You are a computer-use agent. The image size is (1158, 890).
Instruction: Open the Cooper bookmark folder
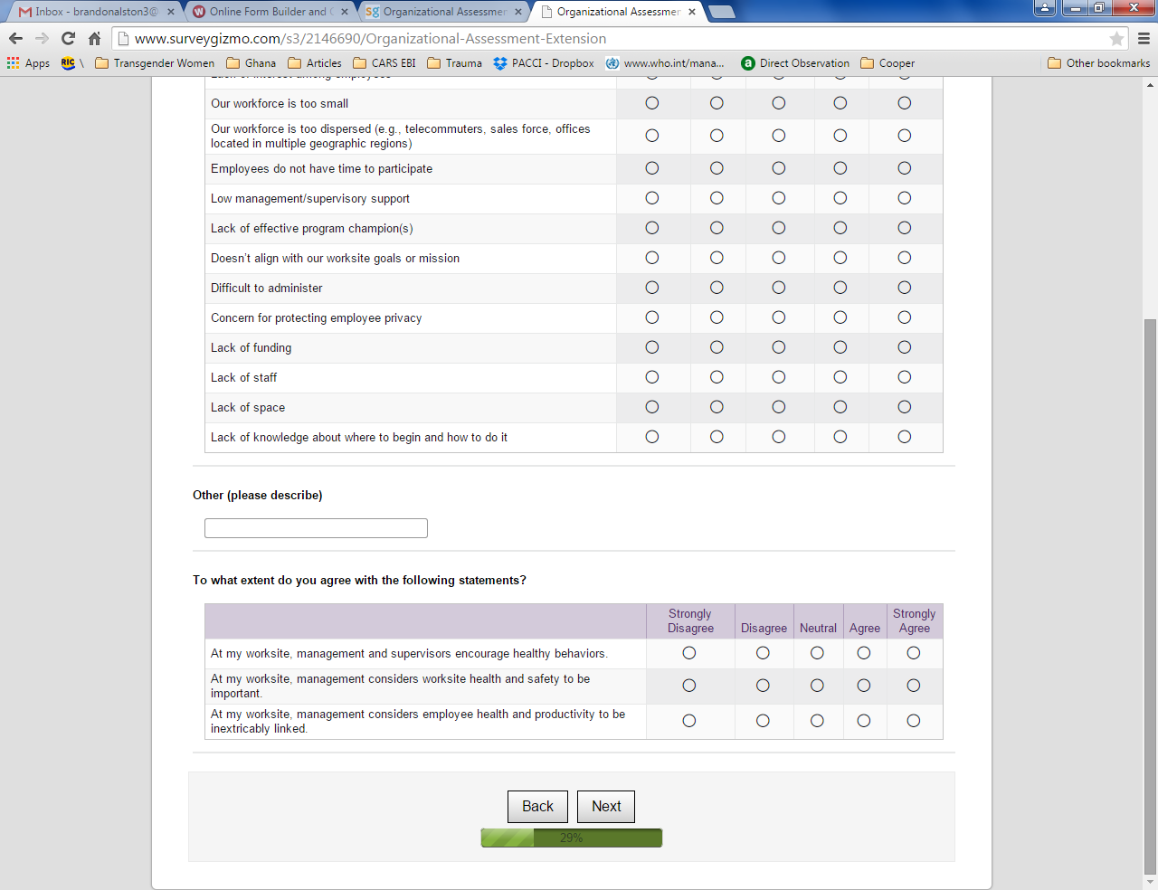pos(887,63)
